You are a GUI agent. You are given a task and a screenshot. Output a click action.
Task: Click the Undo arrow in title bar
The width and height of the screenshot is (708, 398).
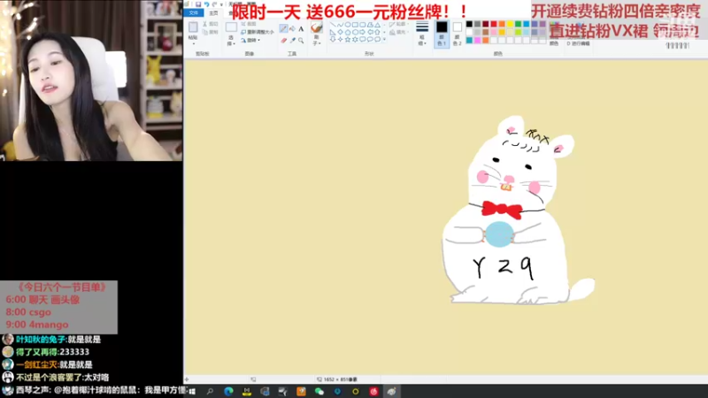(x=206, y=4)
